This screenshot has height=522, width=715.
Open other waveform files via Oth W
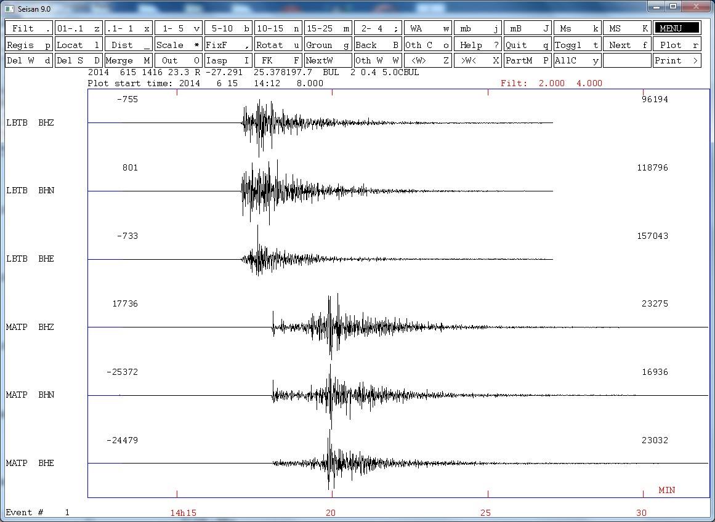(378, 60)
